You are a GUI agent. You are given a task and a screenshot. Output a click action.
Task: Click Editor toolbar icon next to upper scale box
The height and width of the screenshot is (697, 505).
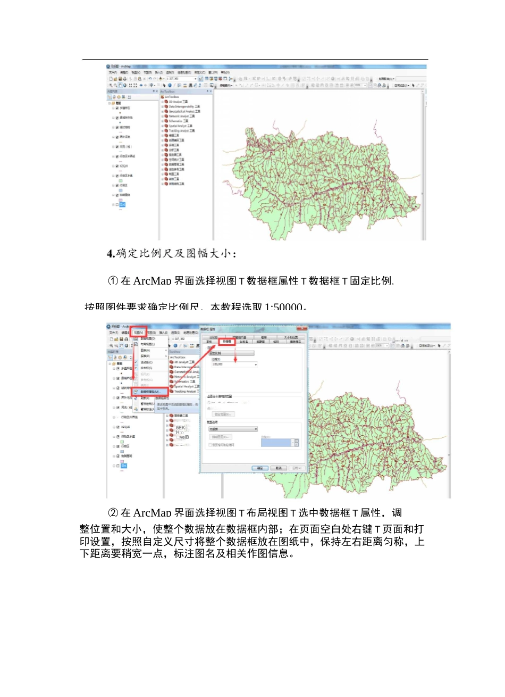click(x=200, y=79)
